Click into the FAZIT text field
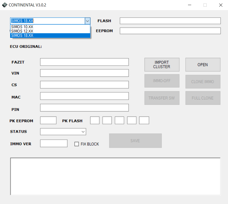 [84, 62]
